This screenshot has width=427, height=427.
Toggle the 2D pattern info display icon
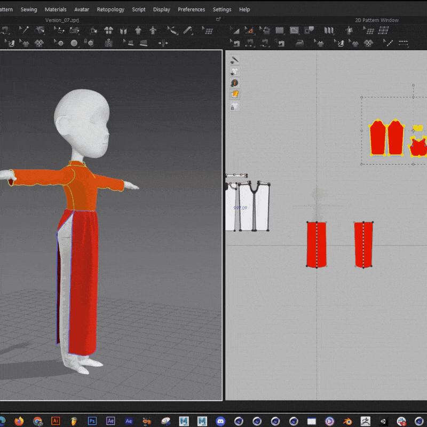click(x=234, y=83)
